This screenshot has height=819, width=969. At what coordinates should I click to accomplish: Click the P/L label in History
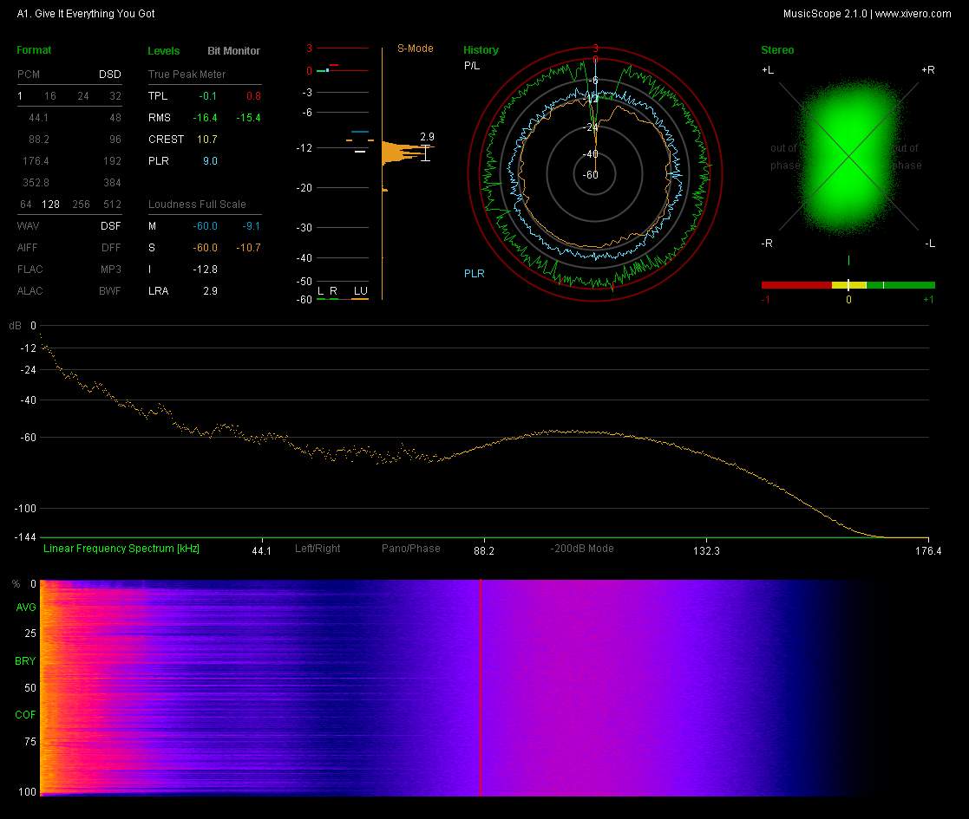click(471, 66)
